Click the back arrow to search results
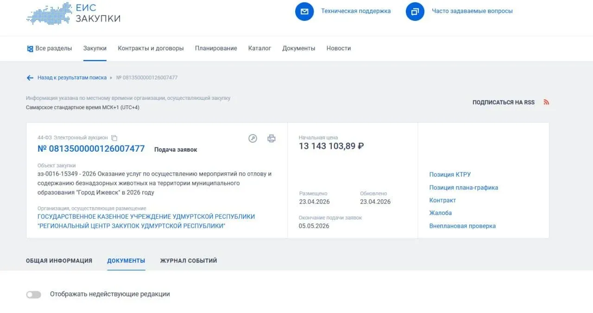 30,78
